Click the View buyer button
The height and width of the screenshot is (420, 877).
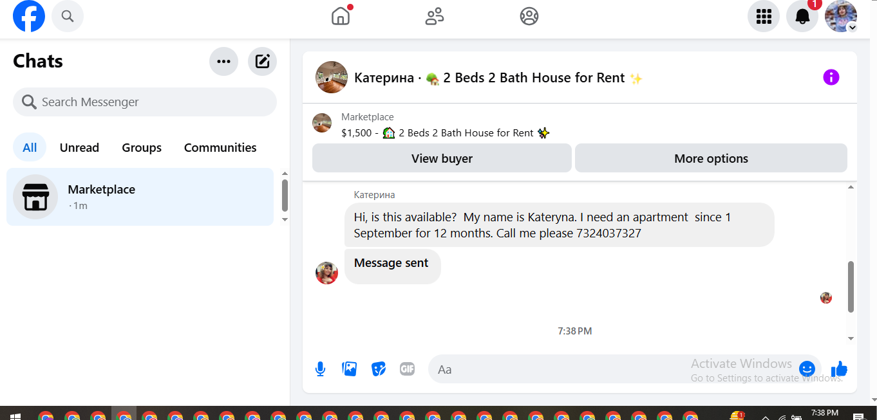coord(442,158)
